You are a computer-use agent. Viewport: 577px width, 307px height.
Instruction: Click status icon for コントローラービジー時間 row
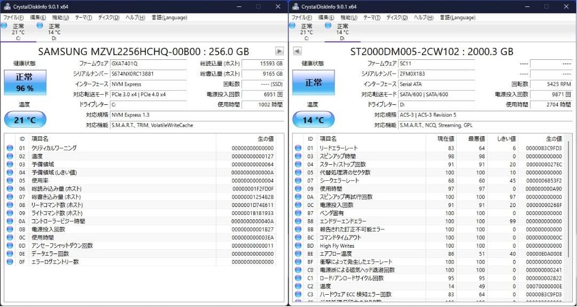point(10,221)
